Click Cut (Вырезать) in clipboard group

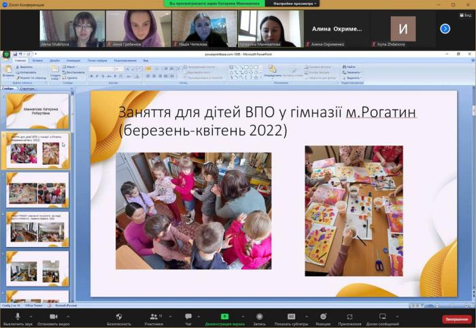[24, 67]
